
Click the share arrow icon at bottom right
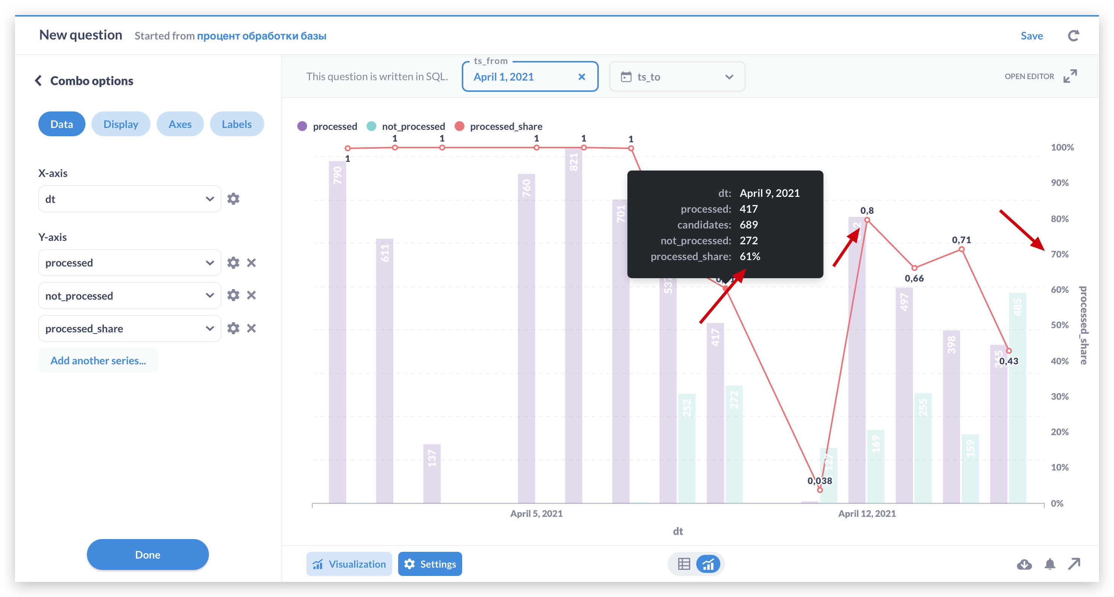point(1074,564)
